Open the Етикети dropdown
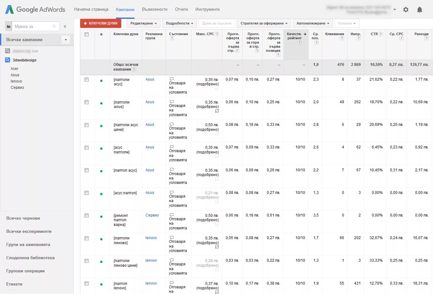Screen dimensions: 433x294 (347, 23)
